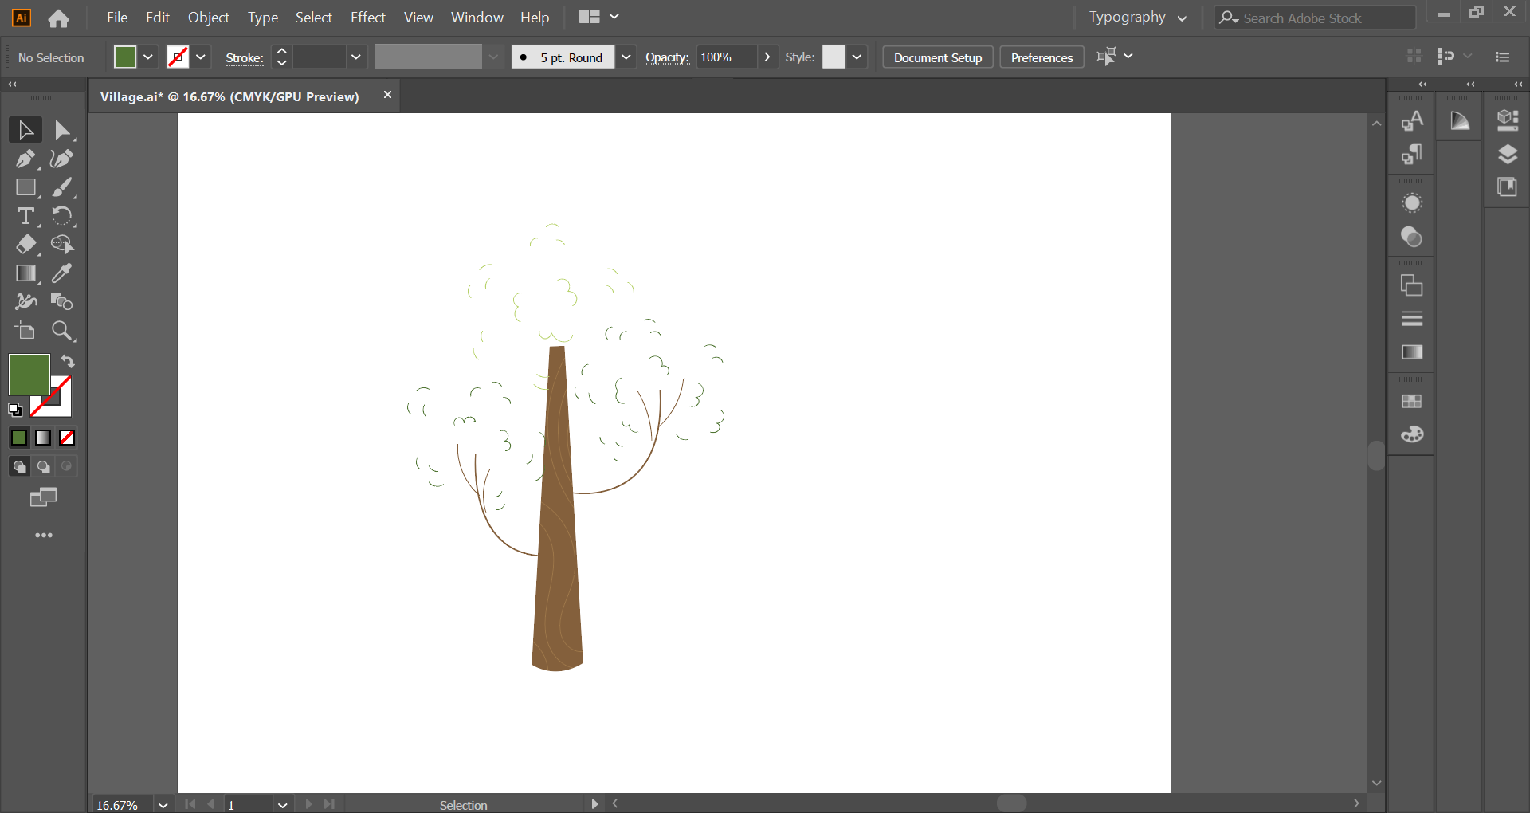Select the Rotate tool
The height and width of the screenshot is (813, 1530).
tap(62, 216)
